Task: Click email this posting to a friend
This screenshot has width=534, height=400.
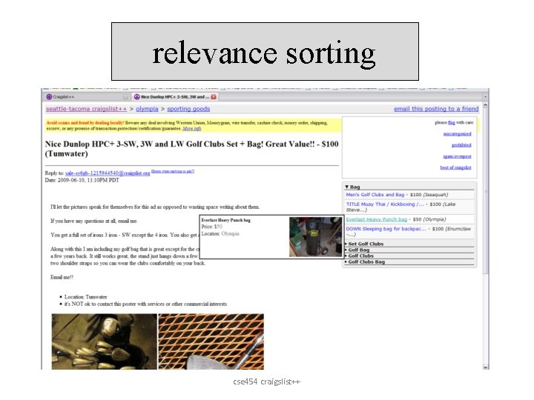Action: (x=436, y=109)
